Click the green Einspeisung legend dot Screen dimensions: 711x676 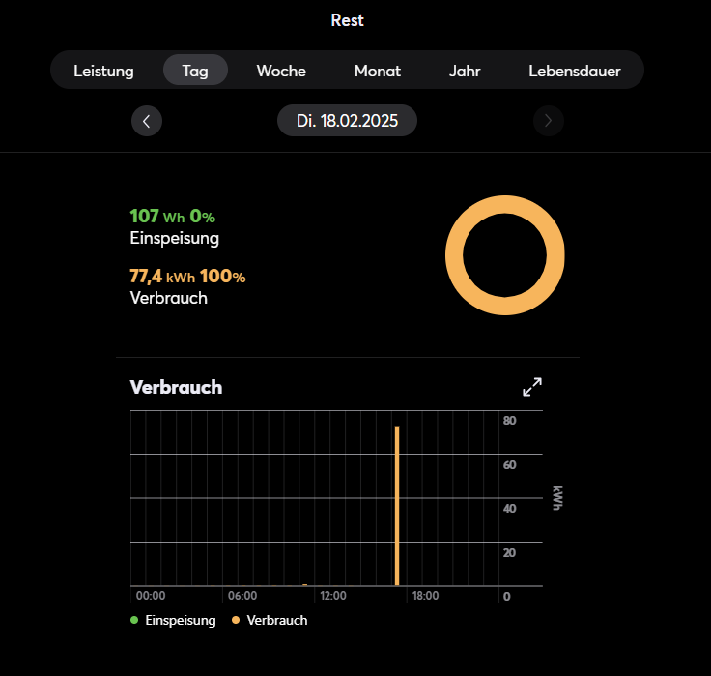(133, 620)
